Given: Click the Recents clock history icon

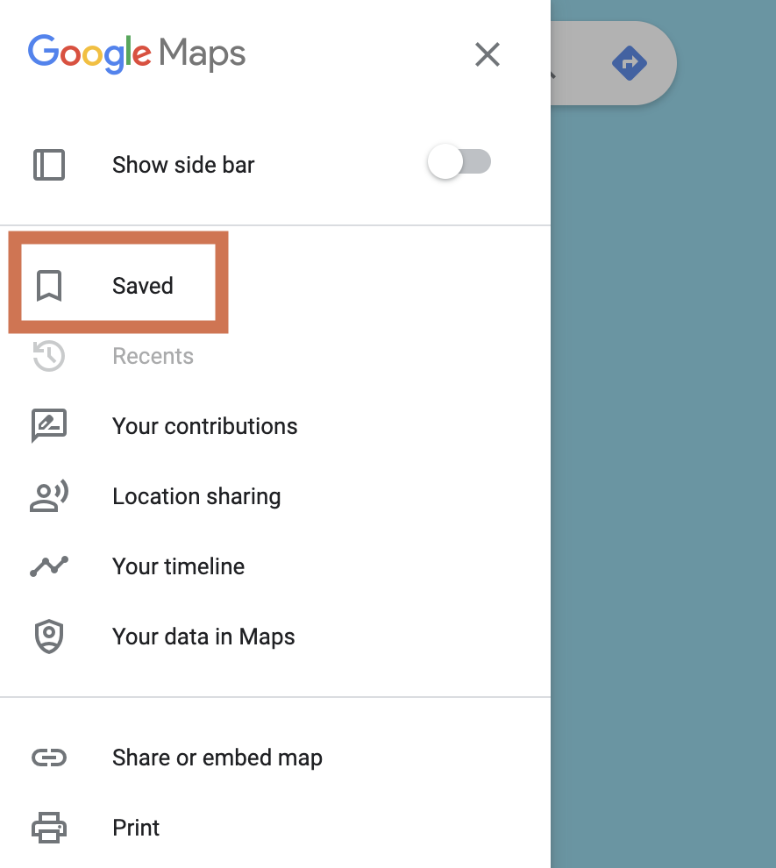Looking at the screenshot, I should click(x=49, y=355).
